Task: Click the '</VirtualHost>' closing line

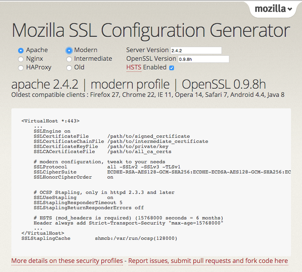Action: click(x=43, y=233)
